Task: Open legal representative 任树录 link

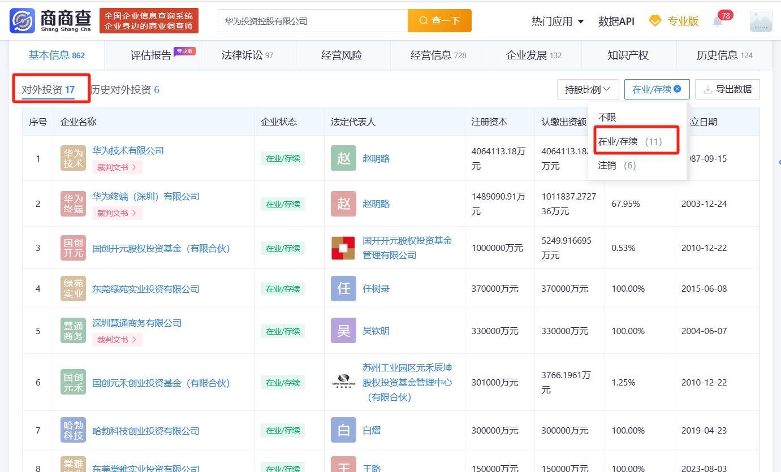Action: click(376, 289)
